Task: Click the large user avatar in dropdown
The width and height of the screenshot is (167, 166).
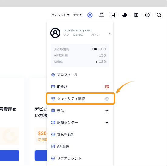Action: point(55,33)
